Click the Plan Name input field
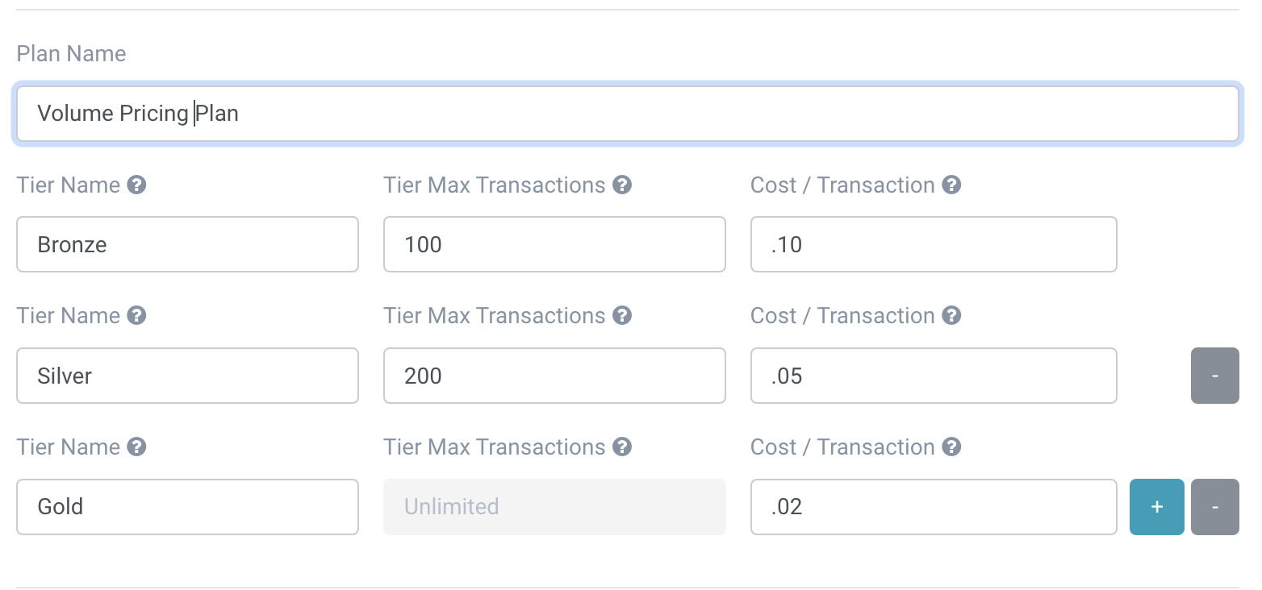Screen dimensions: 1262x590 point(627,114)
